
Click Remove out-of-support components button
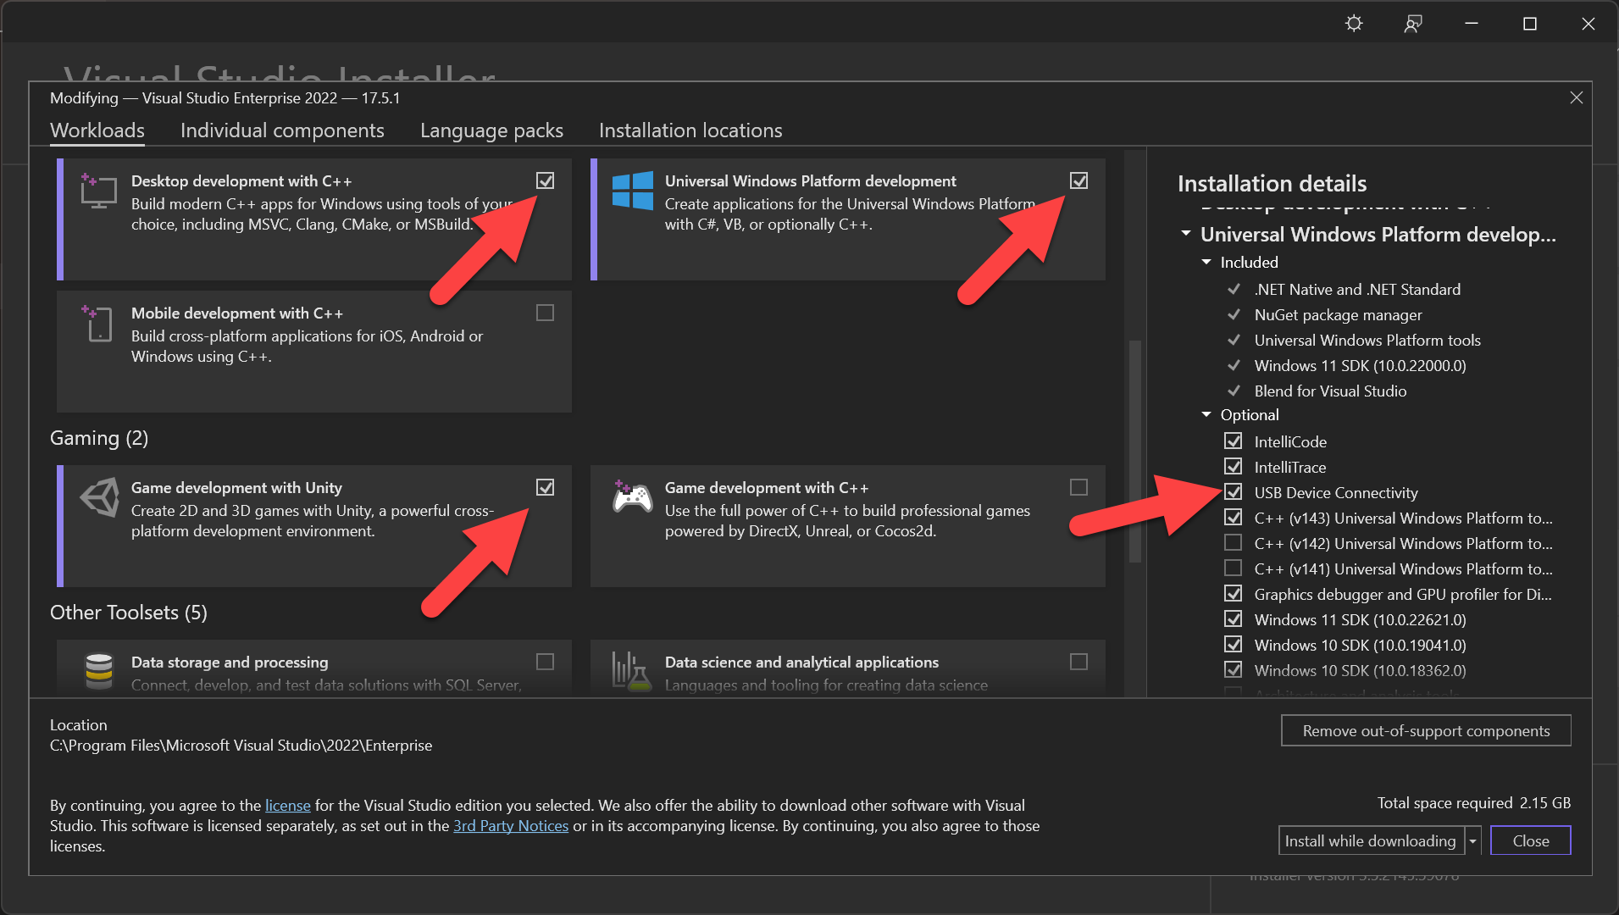click(1426, 730)
